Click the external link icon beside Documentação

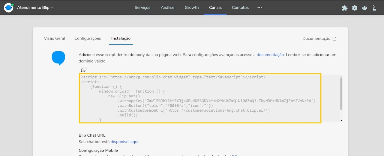click(335, 39)
